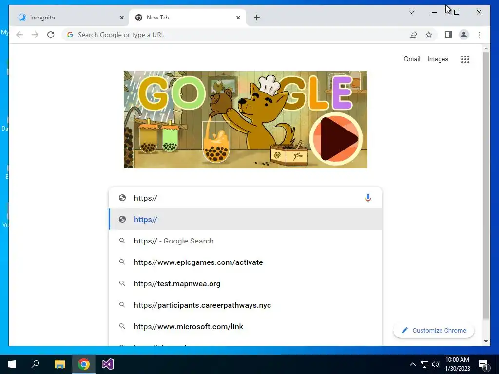Viewport: 499px width, 374px height.
Task: Click the globe icon in the search box
Action: (122, 198)
